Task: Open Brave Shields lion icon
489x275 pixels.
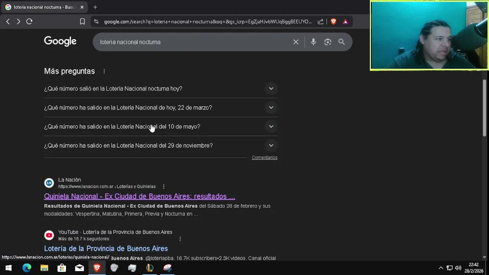Action: tap(334, 22)
